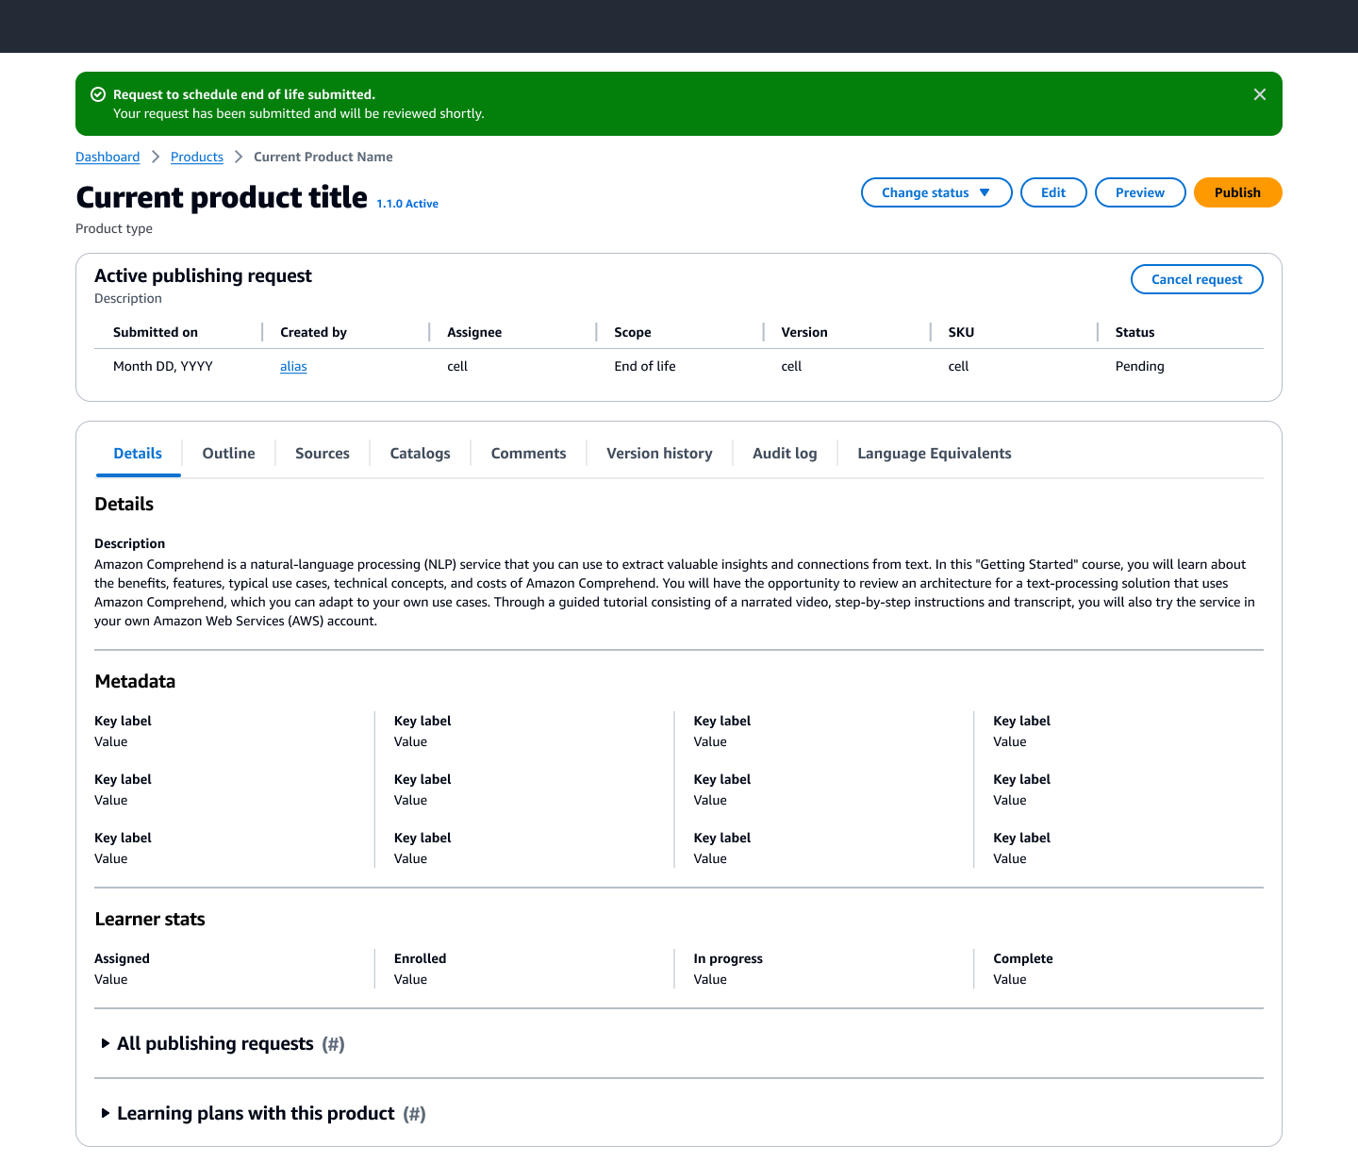Go to the Dashboard breadcrumb link
Image resolution: width=1358 pixels, height=1163 pixels.
[108, 157]
